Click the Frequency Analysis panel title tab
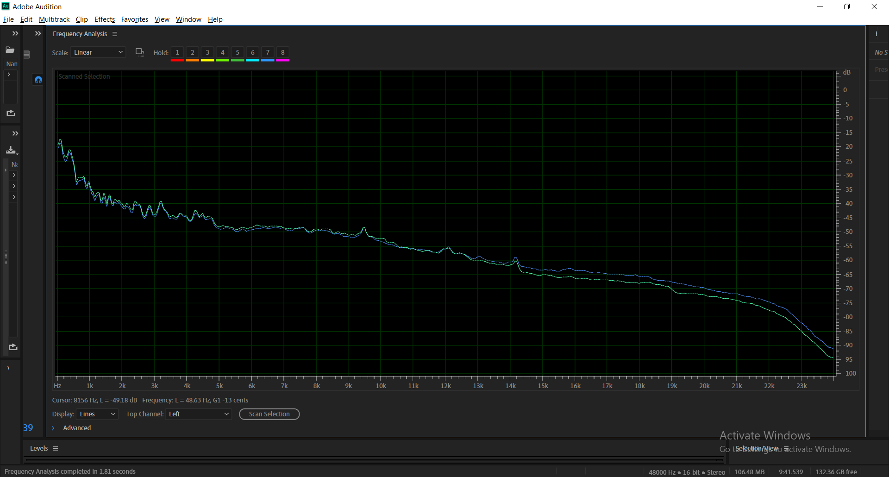 80,34
